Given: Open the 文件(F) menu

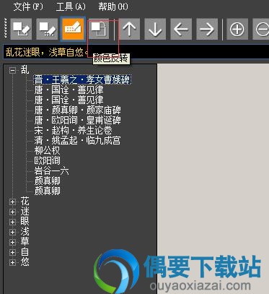Looking at the screenshot, I should pyautogui.click(x=28, y=7).
